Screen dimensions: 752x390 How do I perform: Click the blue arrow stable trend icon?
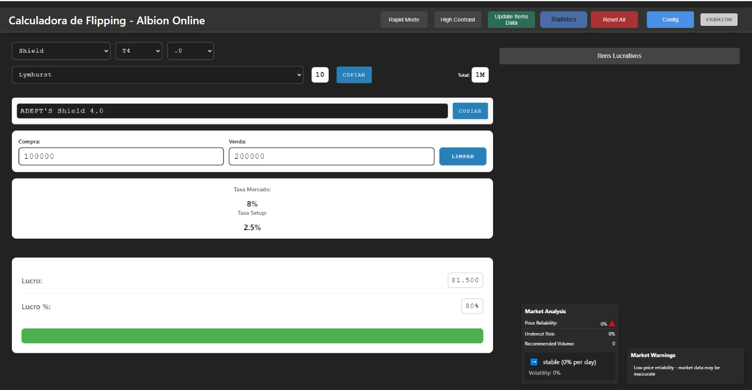pyautogui.click(x=534, y=362)
